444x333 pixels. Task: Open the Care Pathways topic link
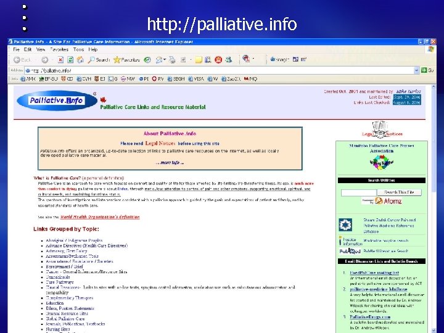coord(59,282)
